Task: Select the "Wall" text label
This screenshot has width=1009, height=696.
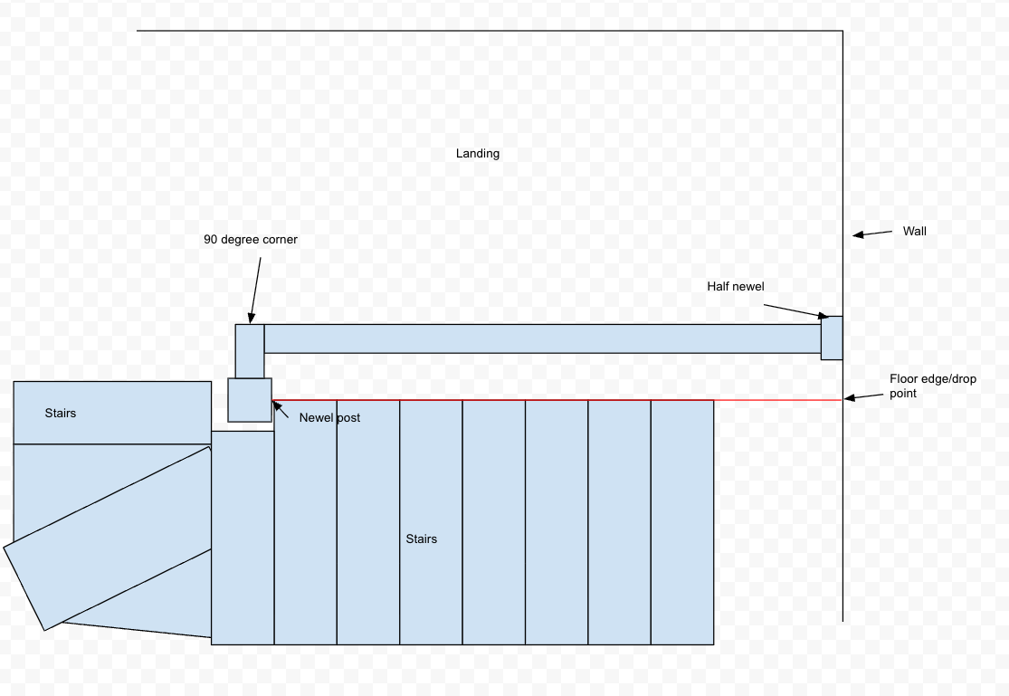Action: [x=914, y=231]
